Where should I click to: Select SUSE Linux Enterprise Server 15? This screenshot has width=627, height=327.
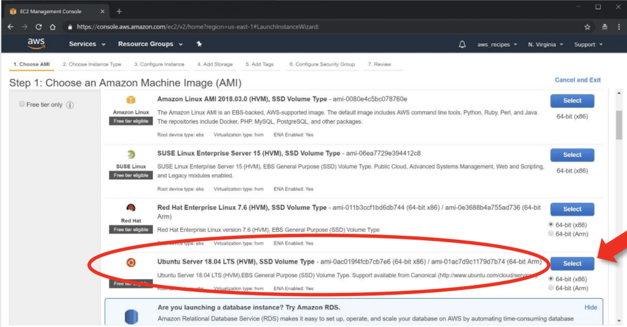pos(573,155)
